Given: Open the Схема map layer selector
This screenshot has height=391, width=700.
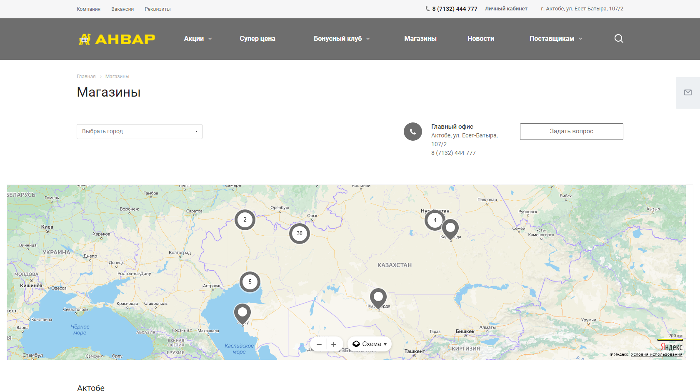Looking at the screenshot, I should (370, 344).
